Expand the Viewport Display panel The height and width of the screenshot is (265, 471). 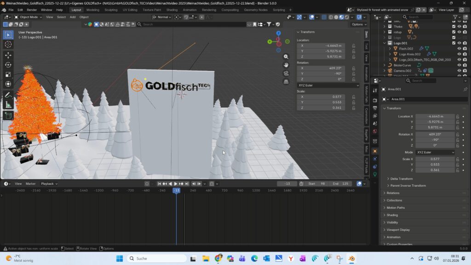point(398,230)
